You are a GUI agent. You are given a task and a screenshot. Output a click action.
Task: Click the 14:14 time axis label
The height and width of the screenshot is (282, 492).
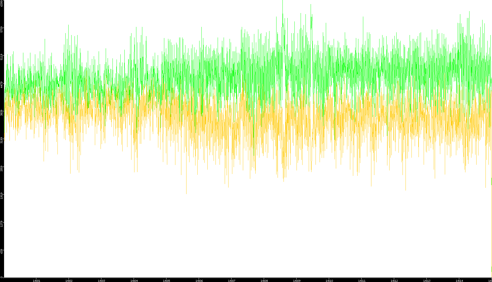pos(459,281)
